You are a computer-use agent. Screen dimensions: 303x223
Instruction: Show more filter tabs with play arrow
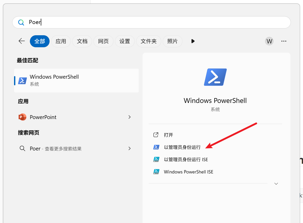(x=193, y=41)
